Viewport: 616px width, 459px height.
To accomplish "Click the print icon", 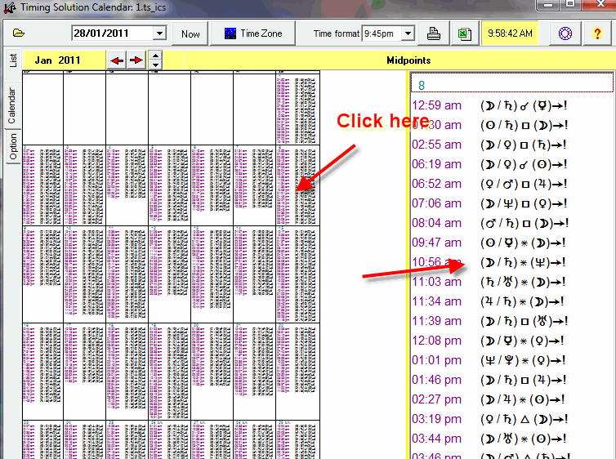I will [435, 33].
